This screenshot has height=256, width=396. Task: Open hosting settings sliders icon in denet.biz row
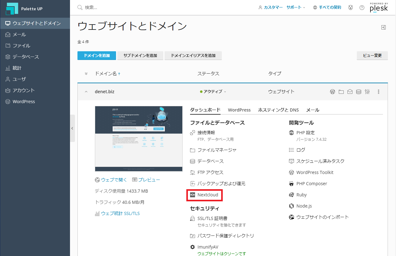[367, 92]
